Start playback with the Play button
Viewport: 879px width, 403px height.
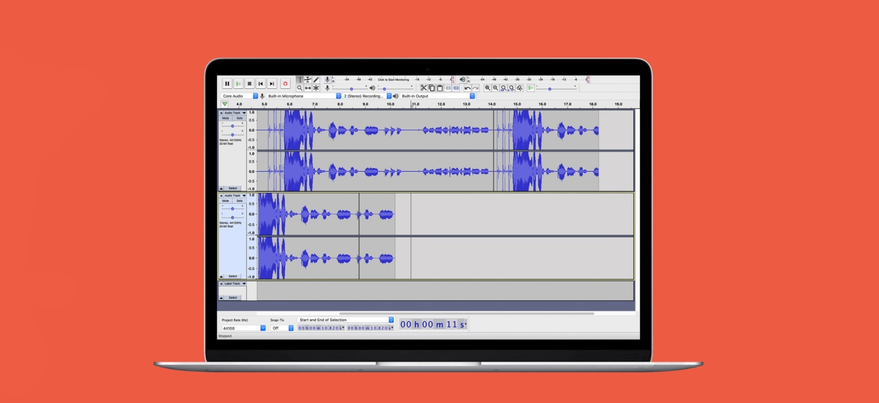click(x=238, y=84)
